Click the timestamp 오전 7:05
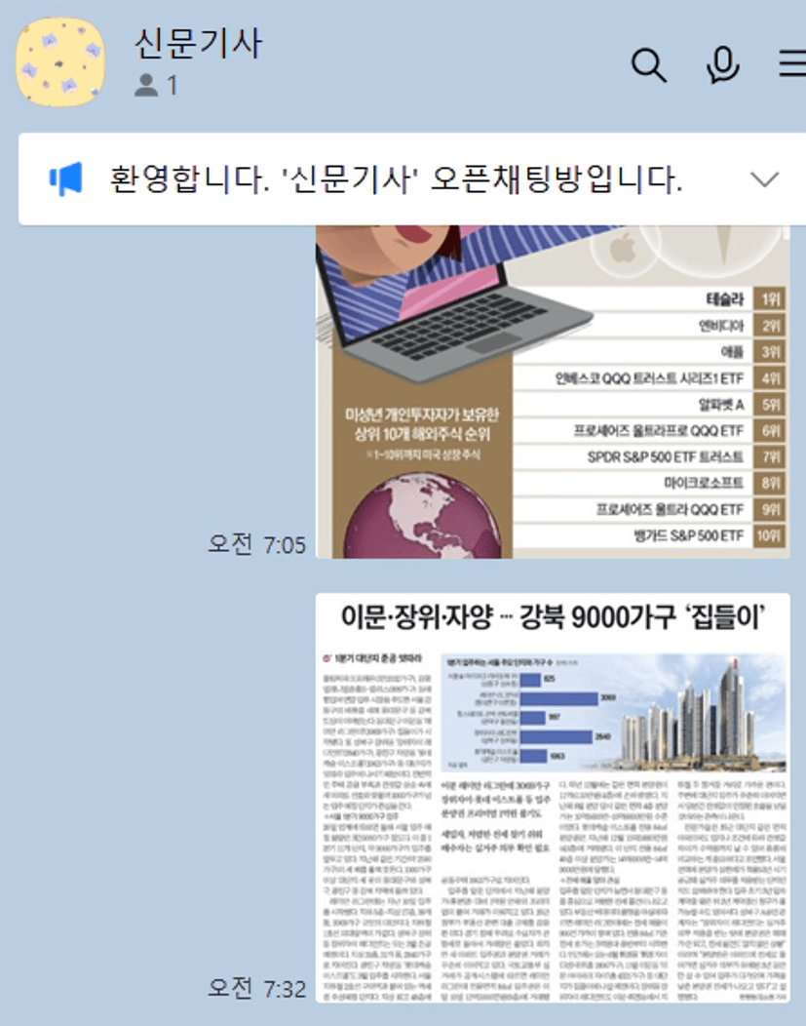The height and width of the screenshot is (1026, 806). pos(256,544)
